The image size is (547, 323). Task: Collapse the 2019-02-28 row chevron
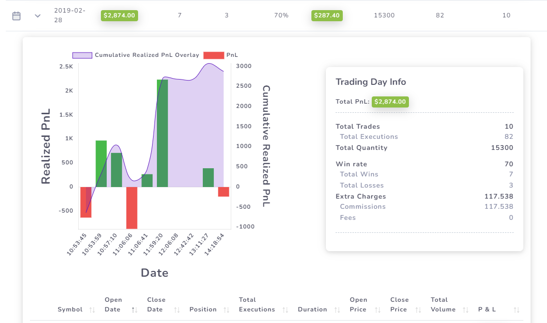point(38,16)
